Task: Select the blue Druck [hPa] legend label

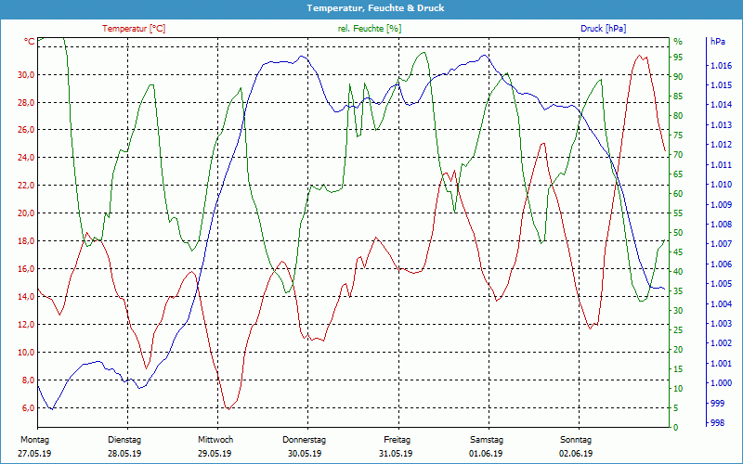Action: (603, 29)
